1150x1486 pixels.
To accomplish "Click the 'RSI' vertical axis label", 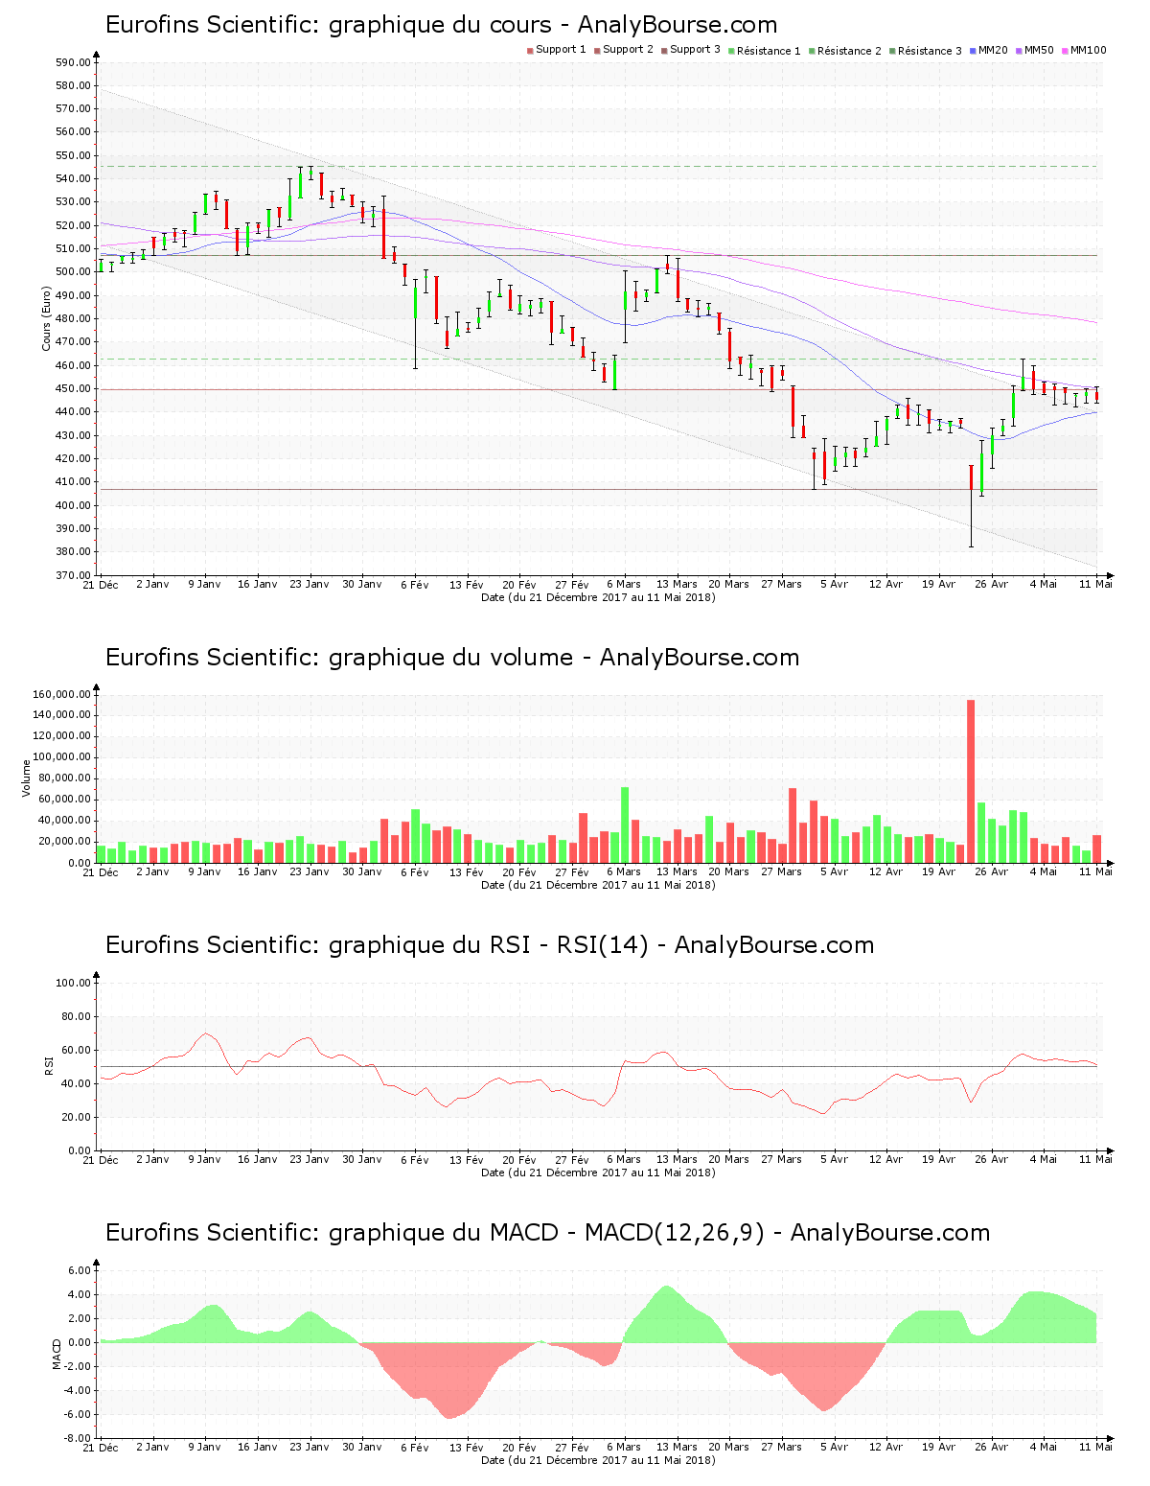I will pyautogui.click(x=48, y=1066).
